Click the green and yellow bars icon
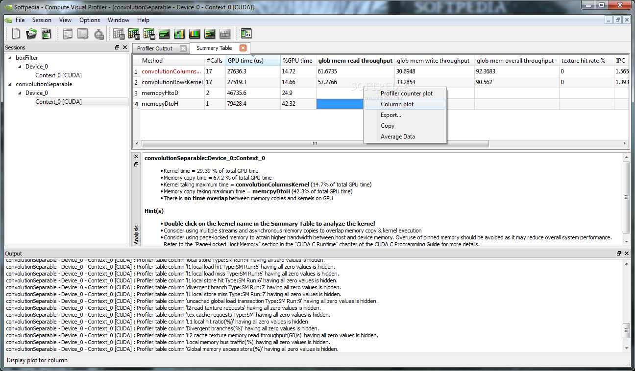Screen dimensions: 635x371 tap(210, 34)
